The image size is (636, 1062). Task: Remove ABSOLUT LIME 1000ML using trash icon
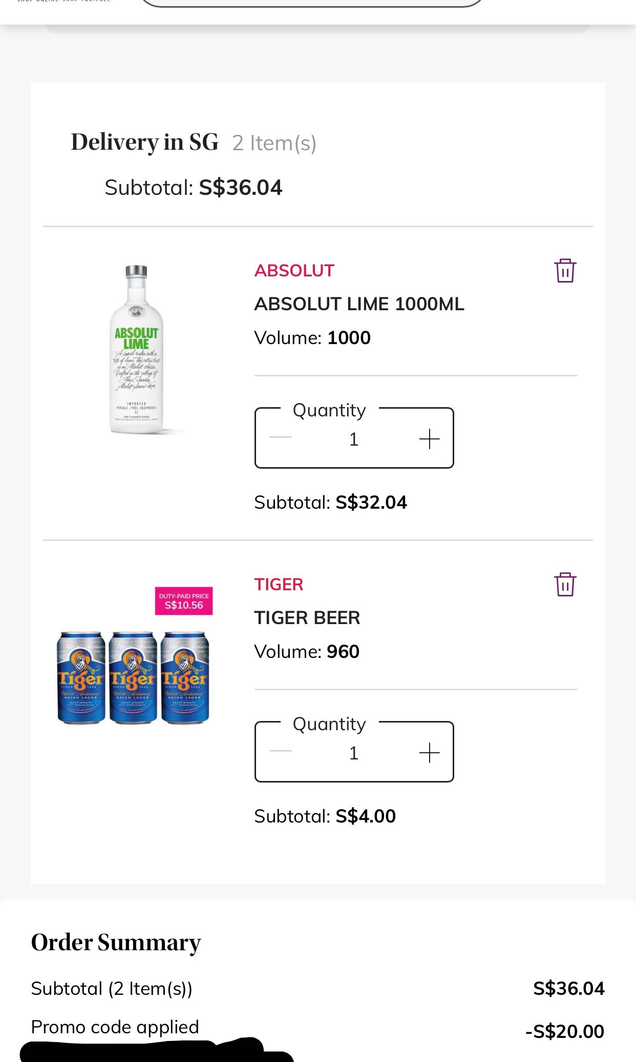pos(565,271)
